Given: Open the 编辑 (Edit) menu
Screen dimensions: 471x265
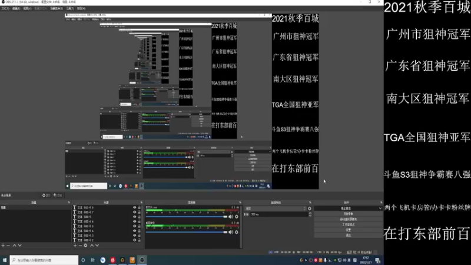Looking at the screenshot, I should coord(16,8).
